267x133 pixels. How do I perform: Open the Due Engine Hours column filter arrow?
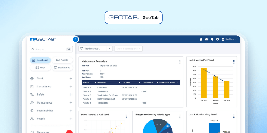(x=178, y=83)
